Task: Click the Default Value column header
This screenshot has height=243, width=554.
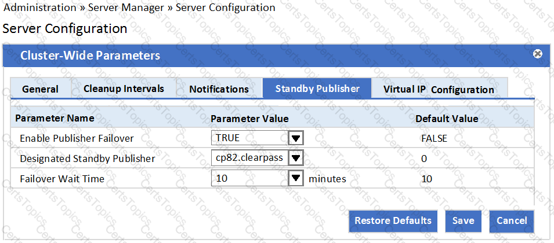Action: [447, 119]
